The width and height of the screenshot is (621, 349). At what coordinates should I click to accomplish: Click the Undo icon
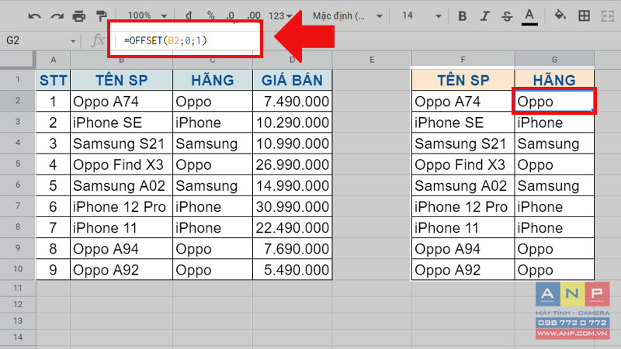point(34,16)
